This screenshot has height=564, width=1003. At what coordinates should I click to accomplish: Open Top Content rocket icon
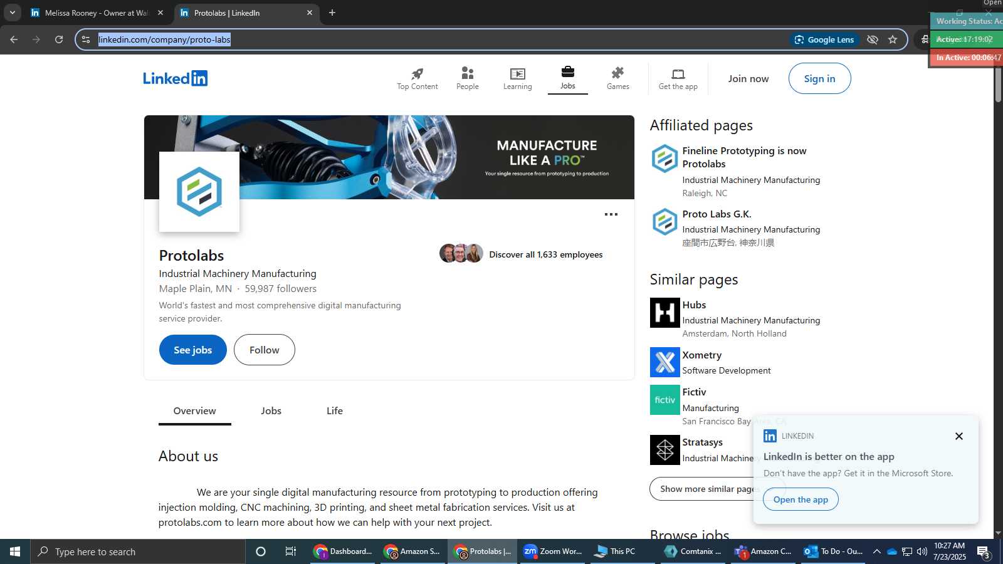coord(417,73)
